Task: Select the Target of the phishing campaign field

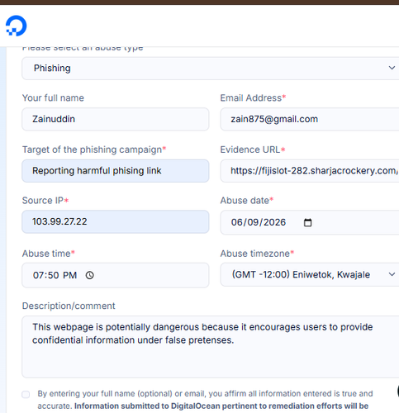Action: pyautogui.click(x=116, y=171)
